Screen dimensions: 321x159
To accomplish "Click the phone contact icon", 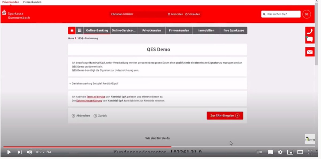I will click(x=310, y=31).
